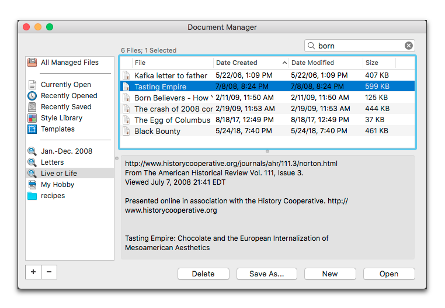Viewport: 445px width, 308px height.
Task: Click the Kafka letter to father file icon
Action: pos(126,75)
